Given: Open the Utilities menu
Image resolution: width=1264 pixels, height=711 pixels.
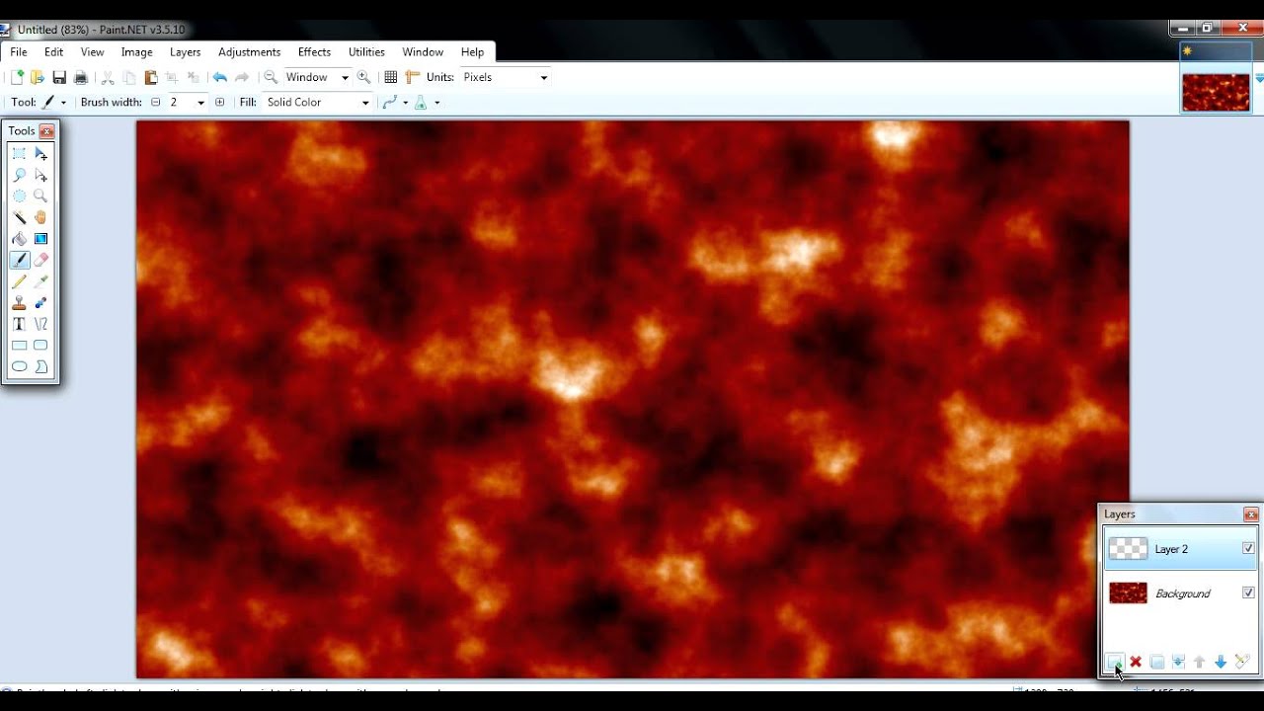Looking at the screenshot, I should click(366, 52).
